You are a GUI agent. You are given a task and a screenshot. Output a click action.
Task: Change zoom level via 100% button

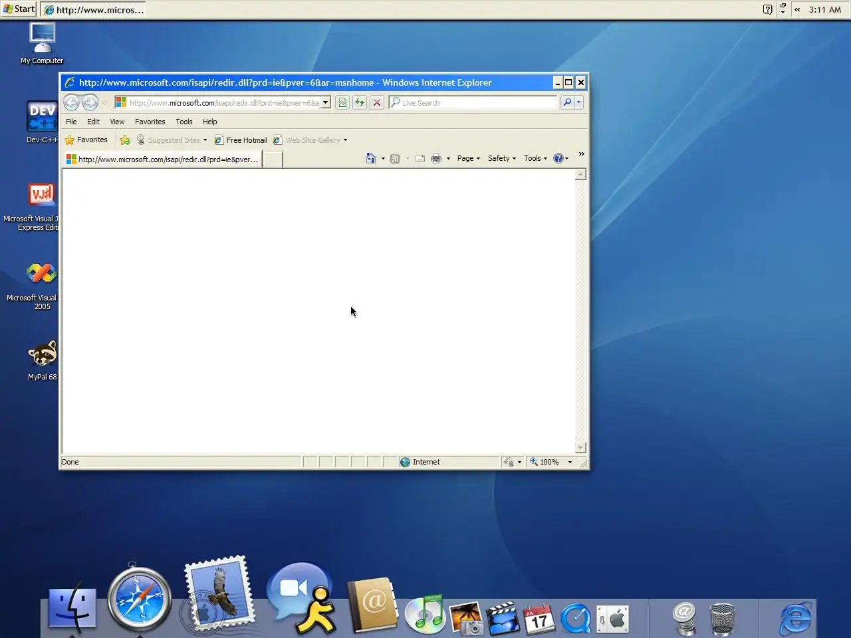point(545,462)
